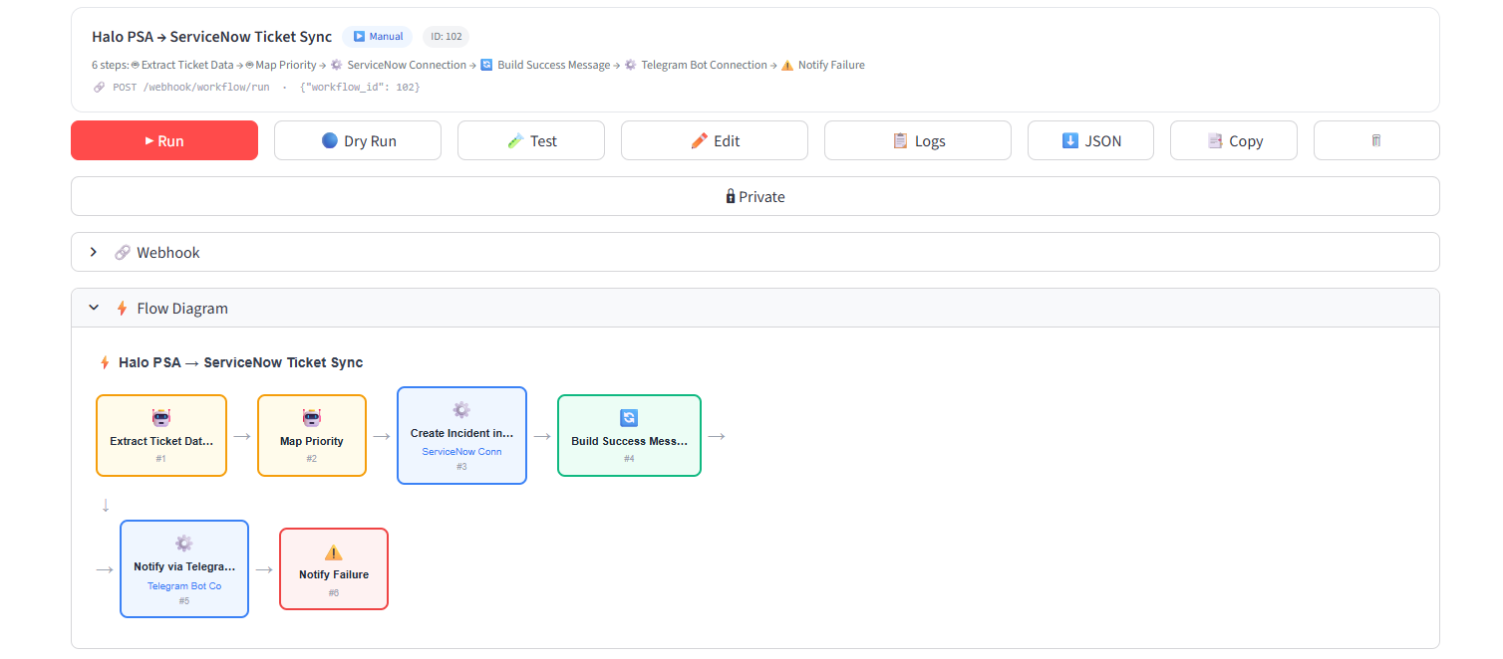Run the Halo PSA workflow
Screen dimensions: 1503x659
pos(164,140)
